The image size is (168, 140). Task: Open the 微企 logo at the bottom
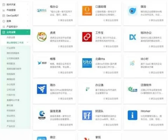42,138
